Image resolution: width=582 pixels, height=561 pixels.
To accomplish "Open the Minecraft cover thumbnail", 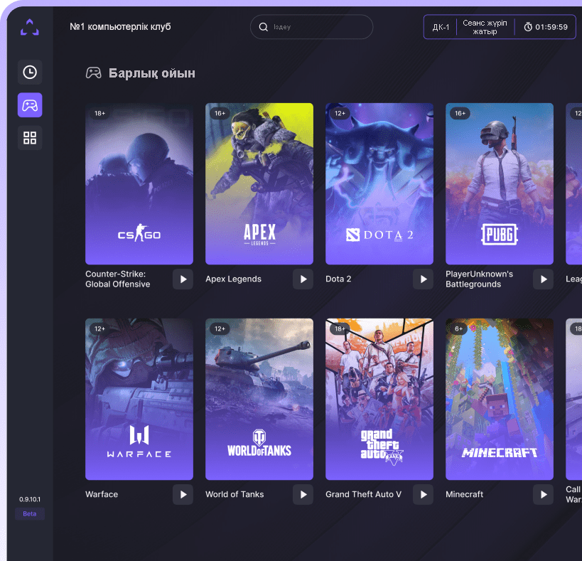I will coord(500,399).
